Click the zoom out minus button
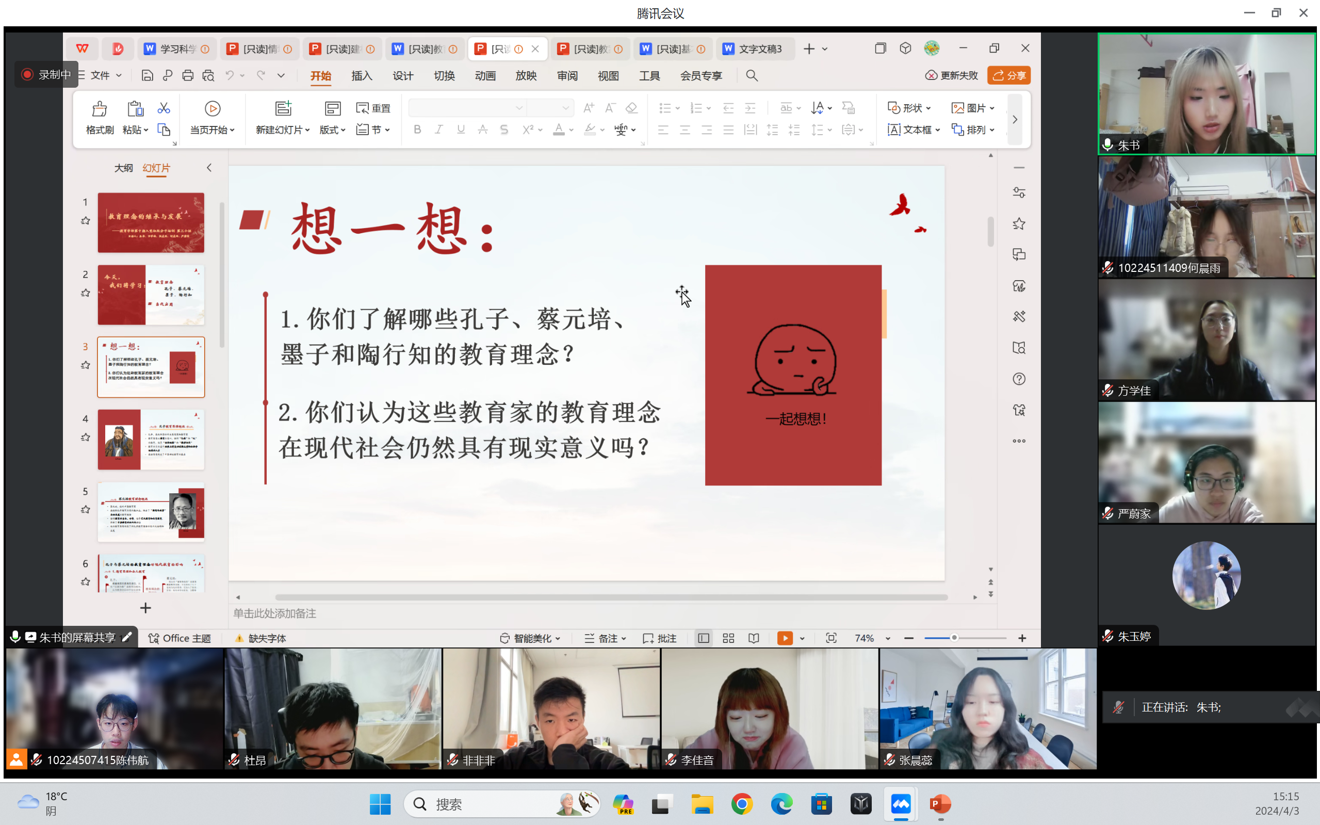Screen dimensions: 1320x825 [x=909, y=638]
